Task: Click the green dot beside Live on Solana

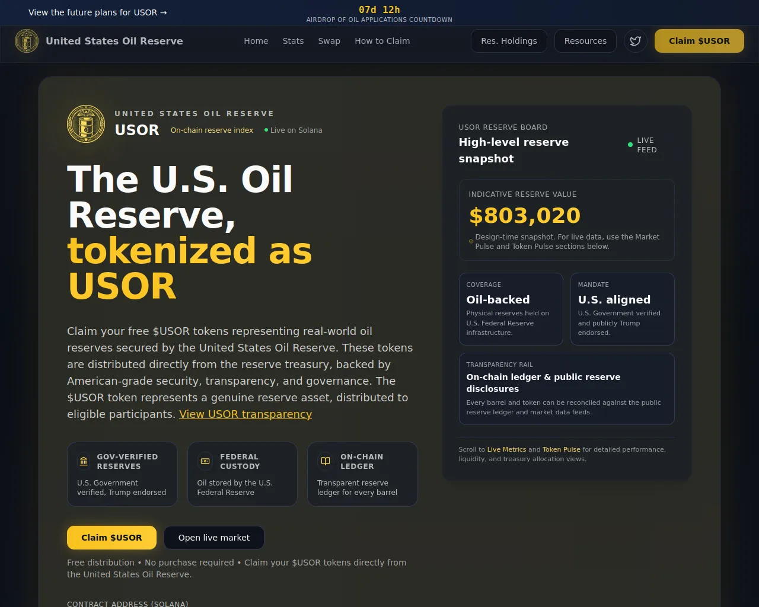Action: click(x=266, y=130)
